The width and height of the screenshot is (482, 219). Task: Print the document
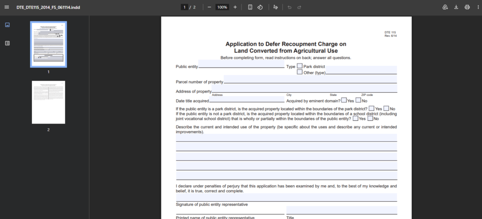point(467,7)
